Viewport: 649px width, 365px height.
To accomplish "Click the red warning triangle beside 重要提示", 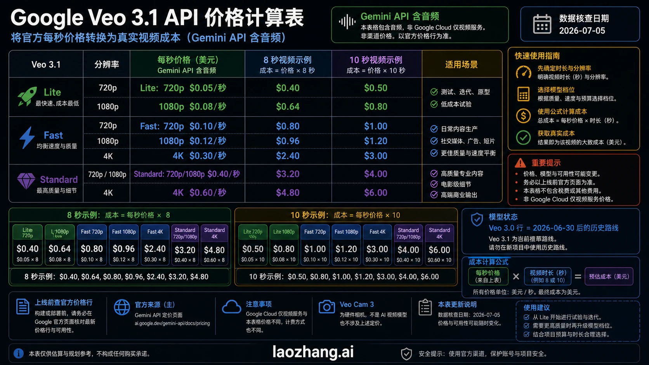I will (520, 163).
